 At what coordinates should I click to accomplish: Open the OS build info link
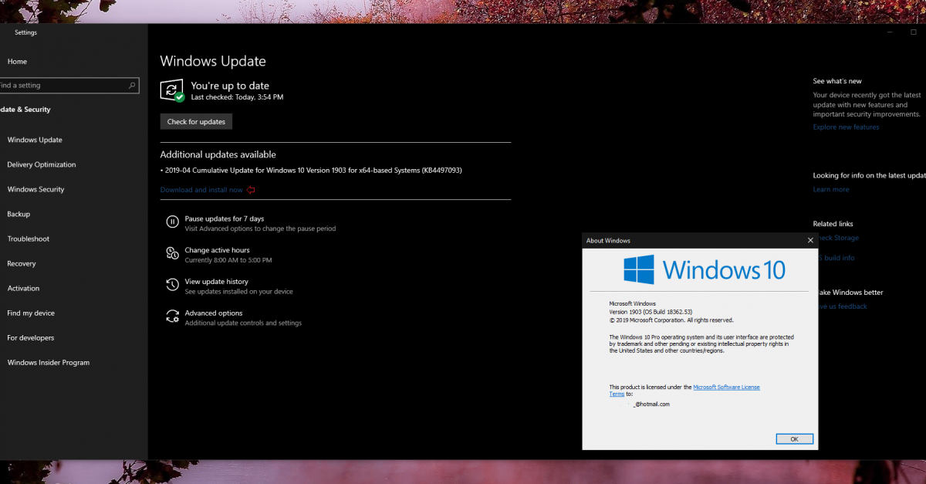pyautogui.click(x=836, y=258)
